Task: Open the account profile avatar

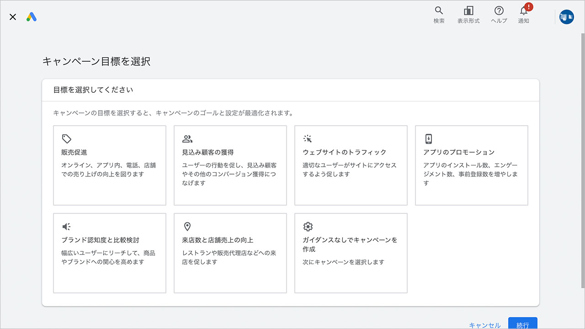Action: (x=566, y=16)
